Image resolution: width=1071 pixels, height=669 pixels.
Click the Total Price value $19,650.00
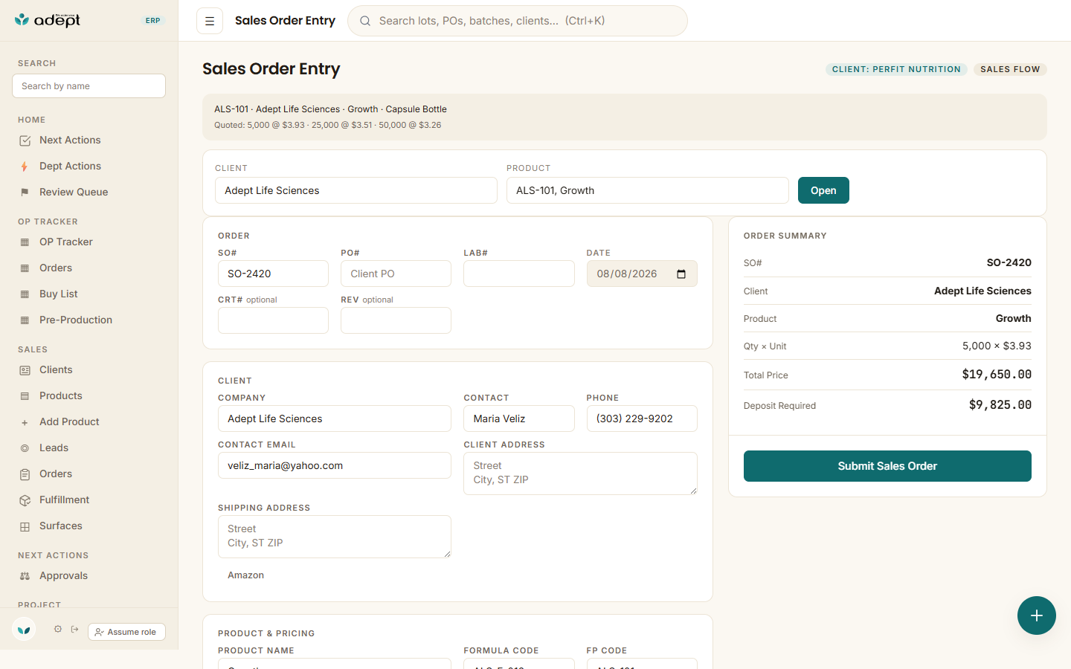click(997, 375)
